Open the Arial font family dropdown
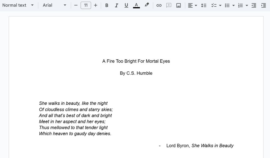The height and width of the screenshot is (158, 270). click(55, 5)
